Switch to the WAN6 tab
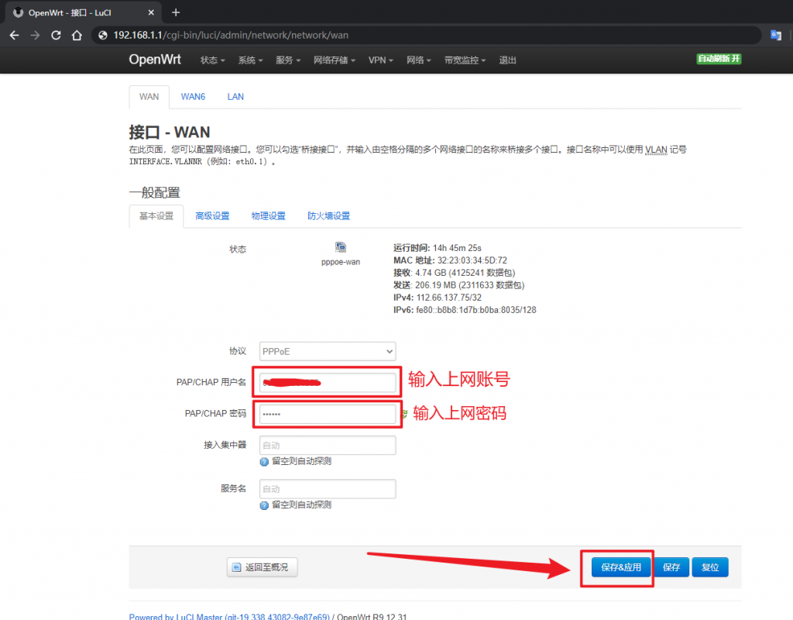 pos(193,97)
